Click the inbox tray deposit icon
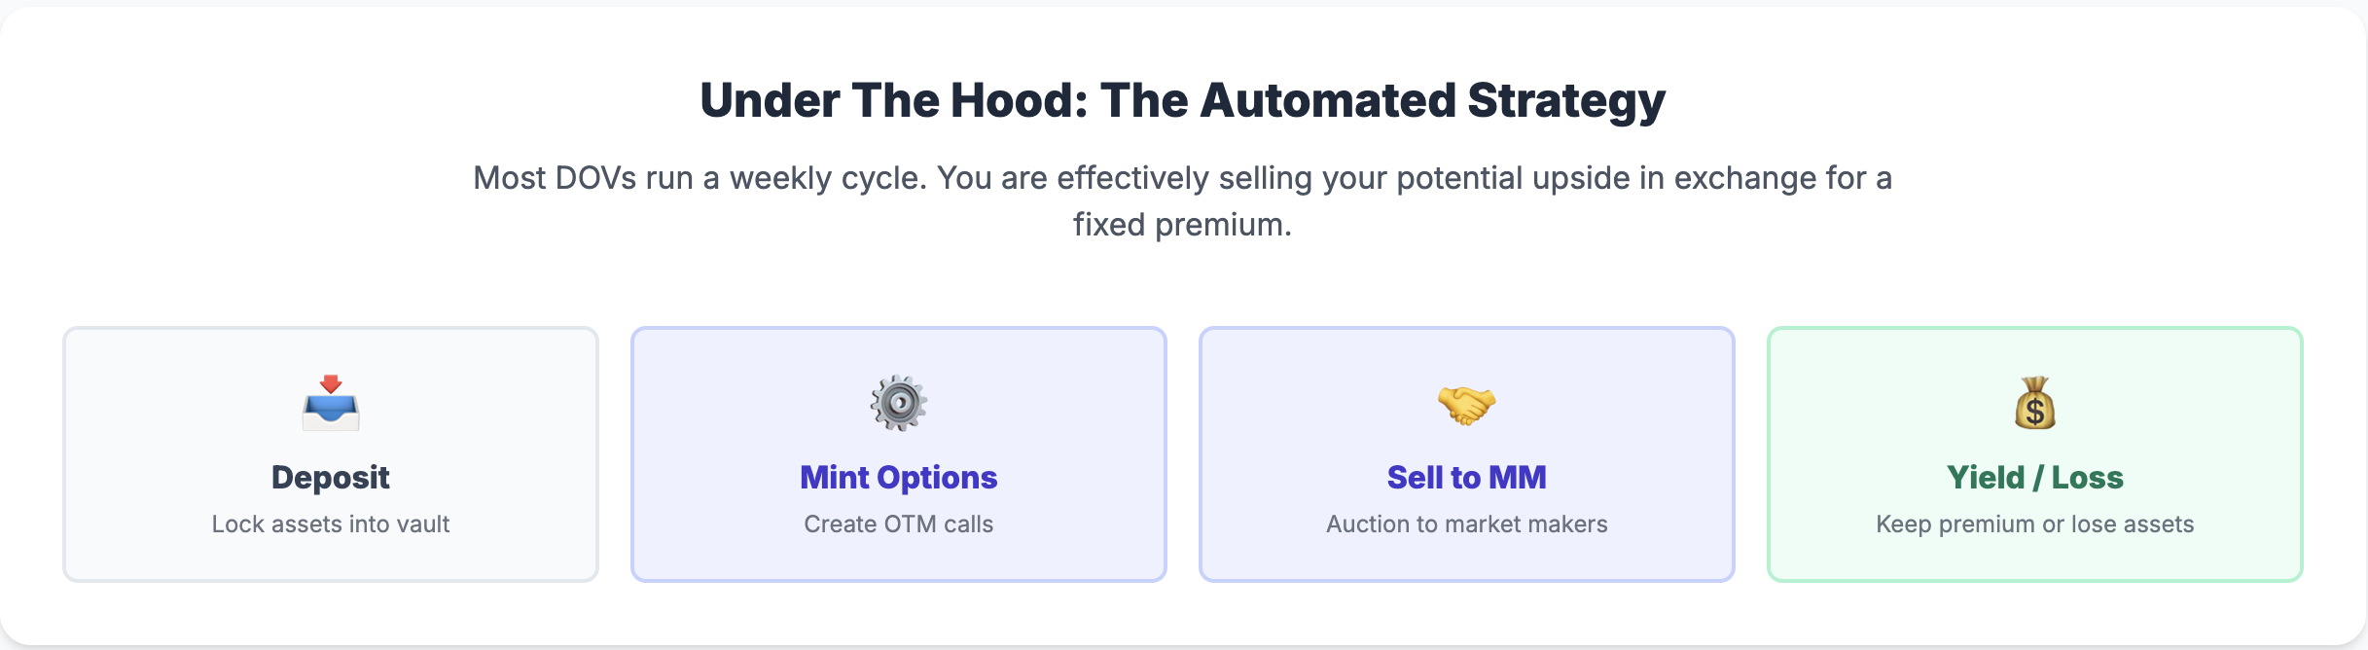The image size is (2368, 650). [331, 403]
